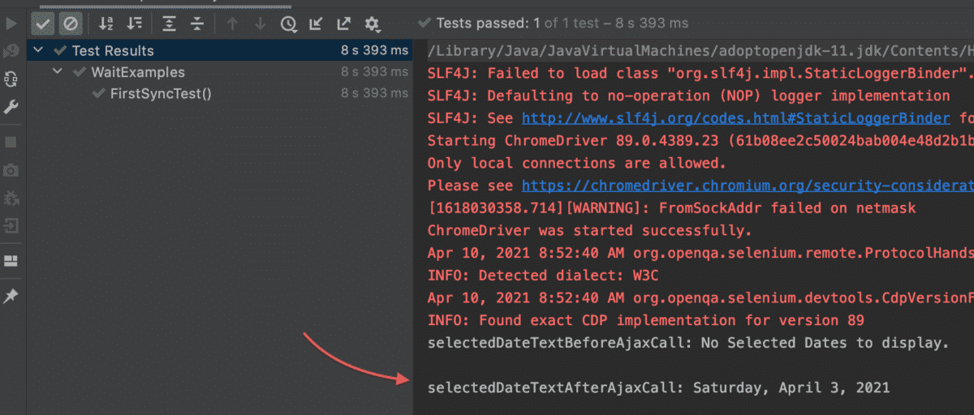The height and width of the screenshot is (415, 974).
Task: Select the FirstSyncTest() test item
Action: tap(161, 93)
